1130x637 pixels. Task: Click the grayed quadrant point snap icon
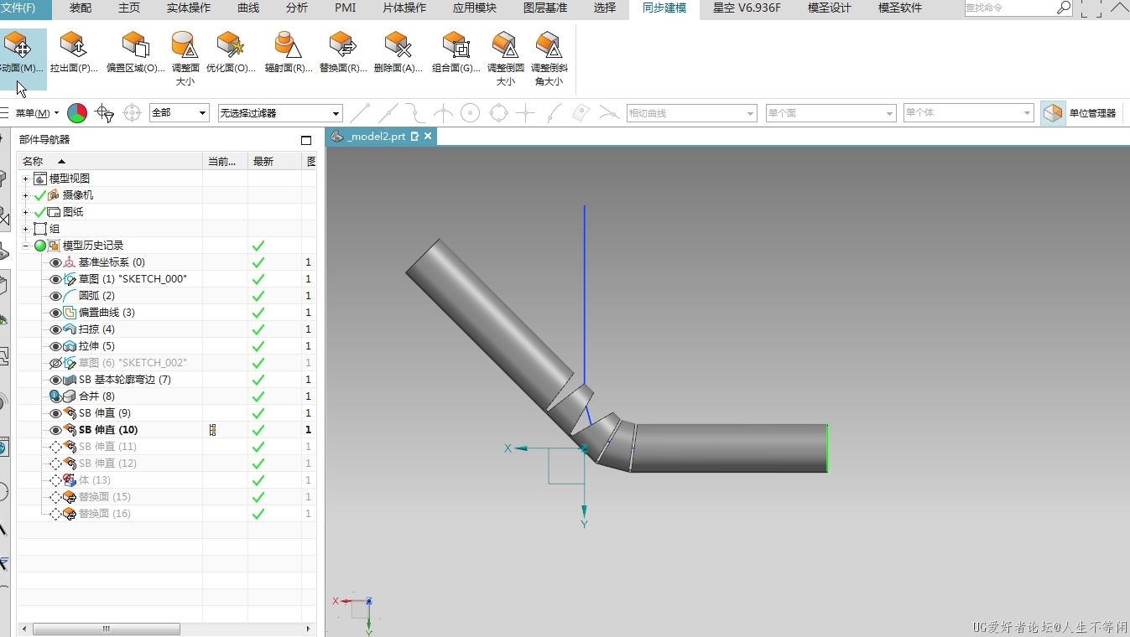tap(498, 113)
